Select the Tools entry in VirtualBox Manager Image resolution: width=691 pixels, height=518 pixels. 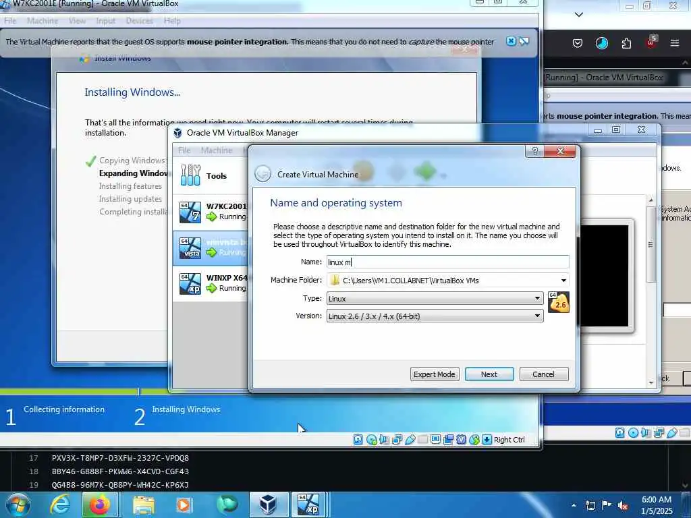pyautogui.click(x=211, y=176)
